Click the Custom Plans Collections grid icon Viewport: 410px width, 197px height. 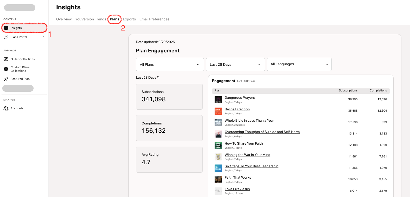(x=6, y=69)
